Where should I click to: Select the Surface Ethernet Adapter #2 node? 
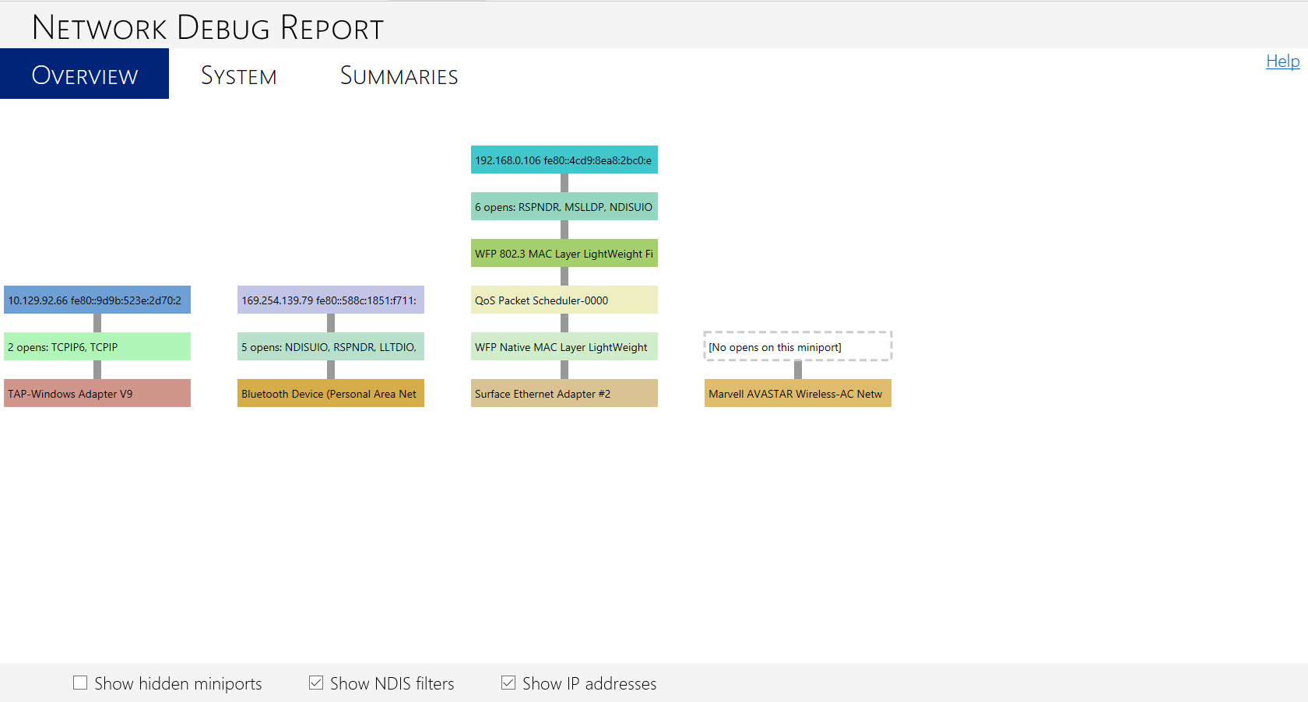(x=564, y=393)
